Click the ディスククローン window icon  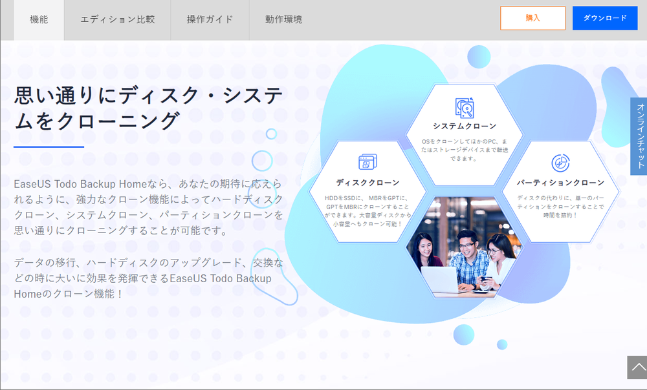coord(367,162)
